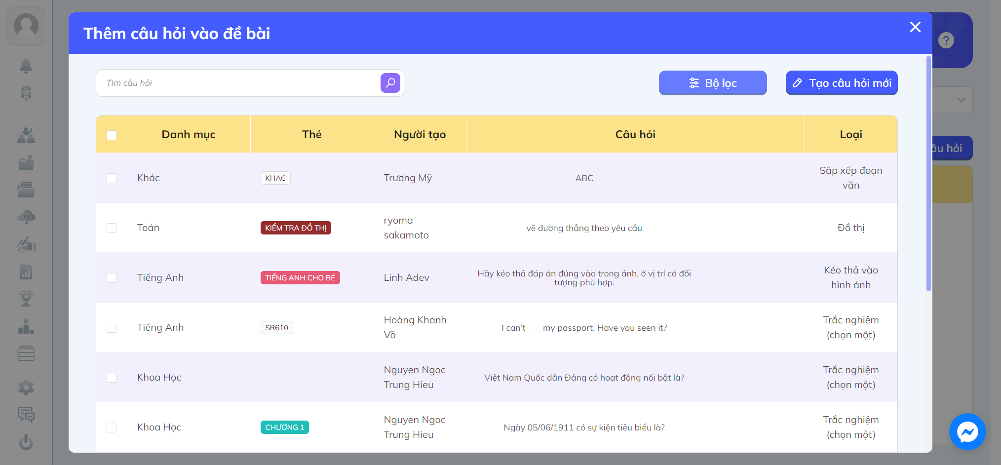Click the Người tạo column header
The height and width of the screenshot is (465, 1001).
tap(420, 134)
